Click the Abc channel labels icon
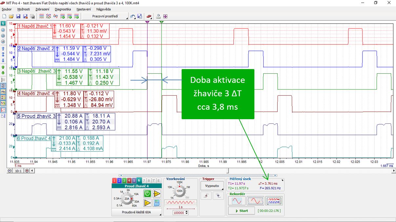Screen dimensions: 396x222 3,91
